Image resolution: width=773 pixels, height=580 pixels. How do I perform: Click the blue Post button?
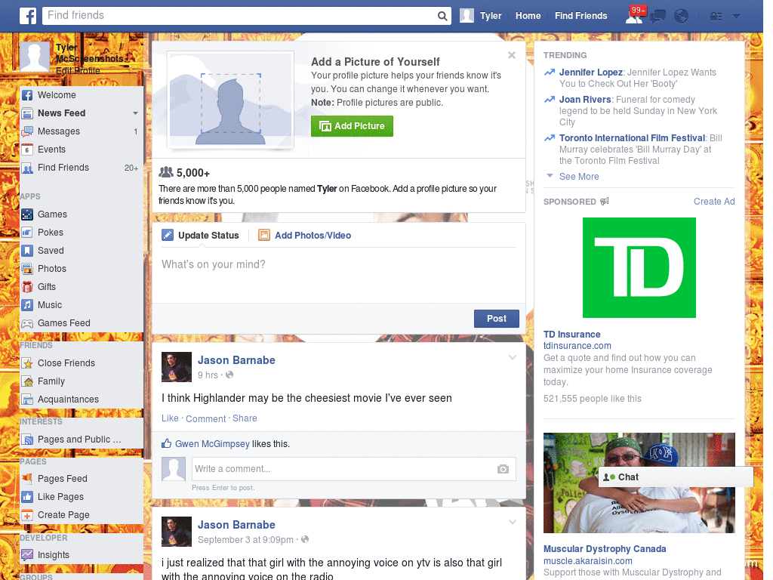497,319
